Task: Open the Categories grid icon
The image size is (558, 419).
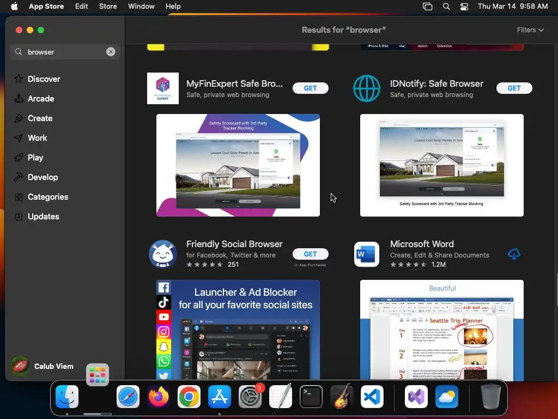Action: coord(19,196)
